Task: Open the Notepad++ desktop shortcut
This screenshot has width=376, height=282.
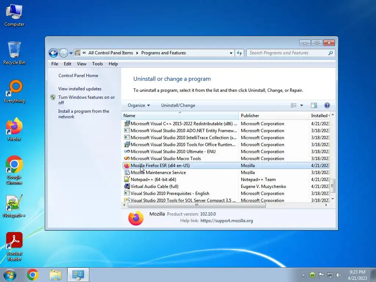Action: point(14,206)
